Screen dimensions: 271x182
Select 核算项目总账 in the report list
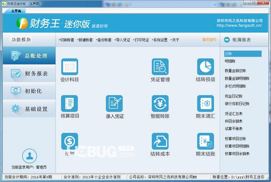tap(235, 139)
